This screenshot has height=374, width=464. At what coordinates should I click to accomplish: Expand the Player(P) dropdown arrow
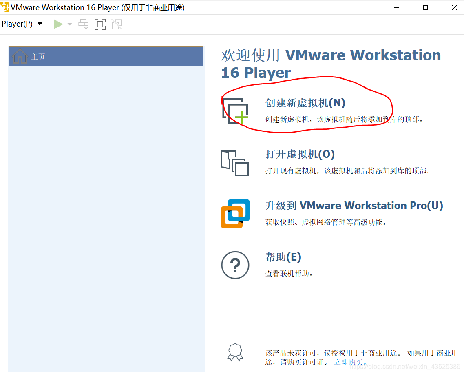point(40,24)
